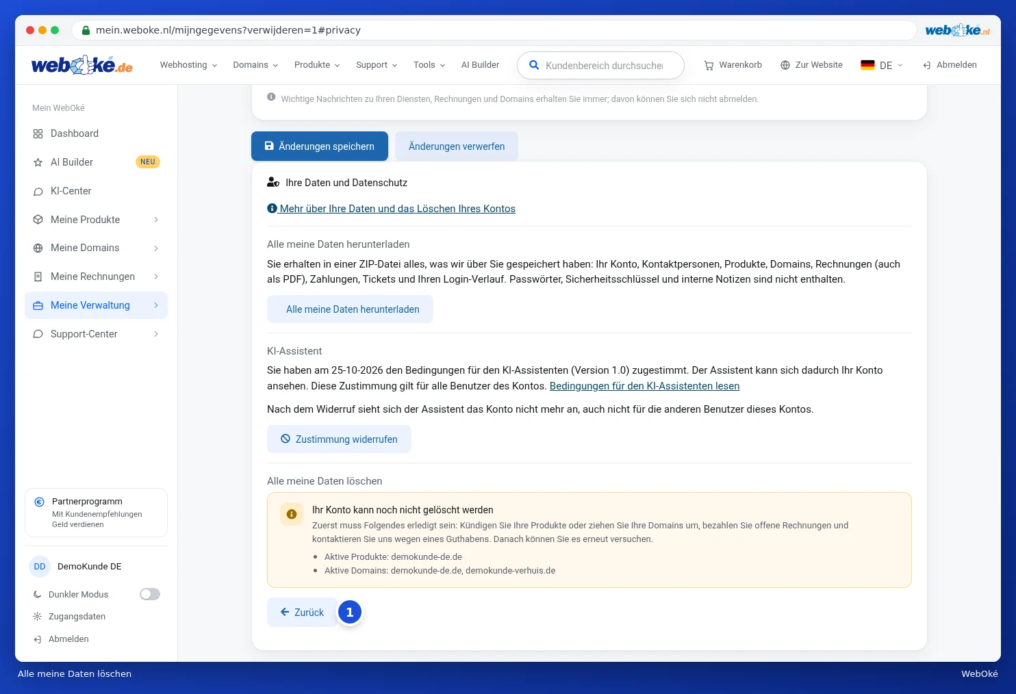The height and width of the screenshot is (694, 1016).
Task: Open the Warenkorb shopping cart
Action: [733, 65]
